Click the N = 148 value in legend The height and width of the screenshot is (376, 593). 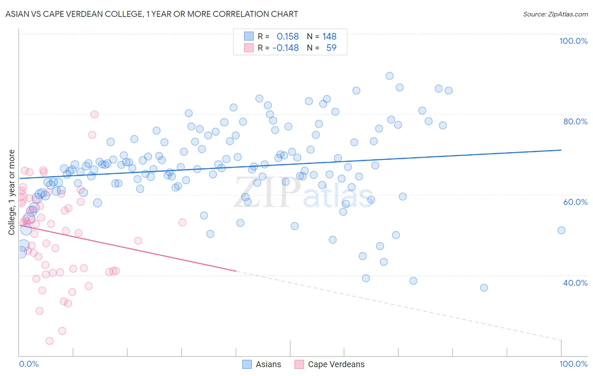tap(322, 36)
